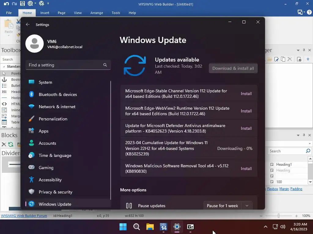Open object selector dropdown in Properties panel

[x=310, y=144]
